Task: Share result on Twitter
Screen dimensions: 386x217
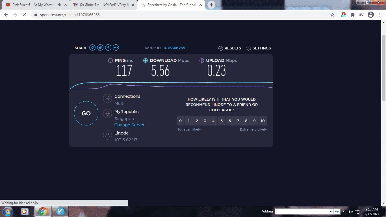Action: [100, 48]
